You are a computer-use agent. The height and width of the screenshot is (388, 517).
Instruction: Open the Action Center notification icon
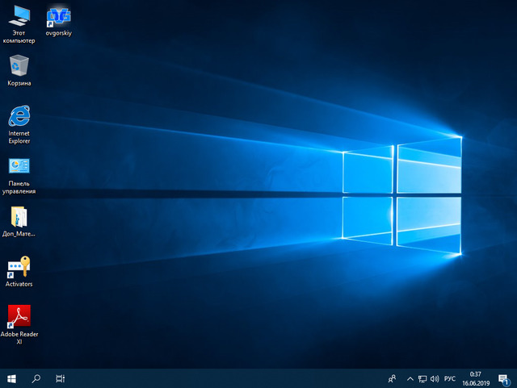503,379
